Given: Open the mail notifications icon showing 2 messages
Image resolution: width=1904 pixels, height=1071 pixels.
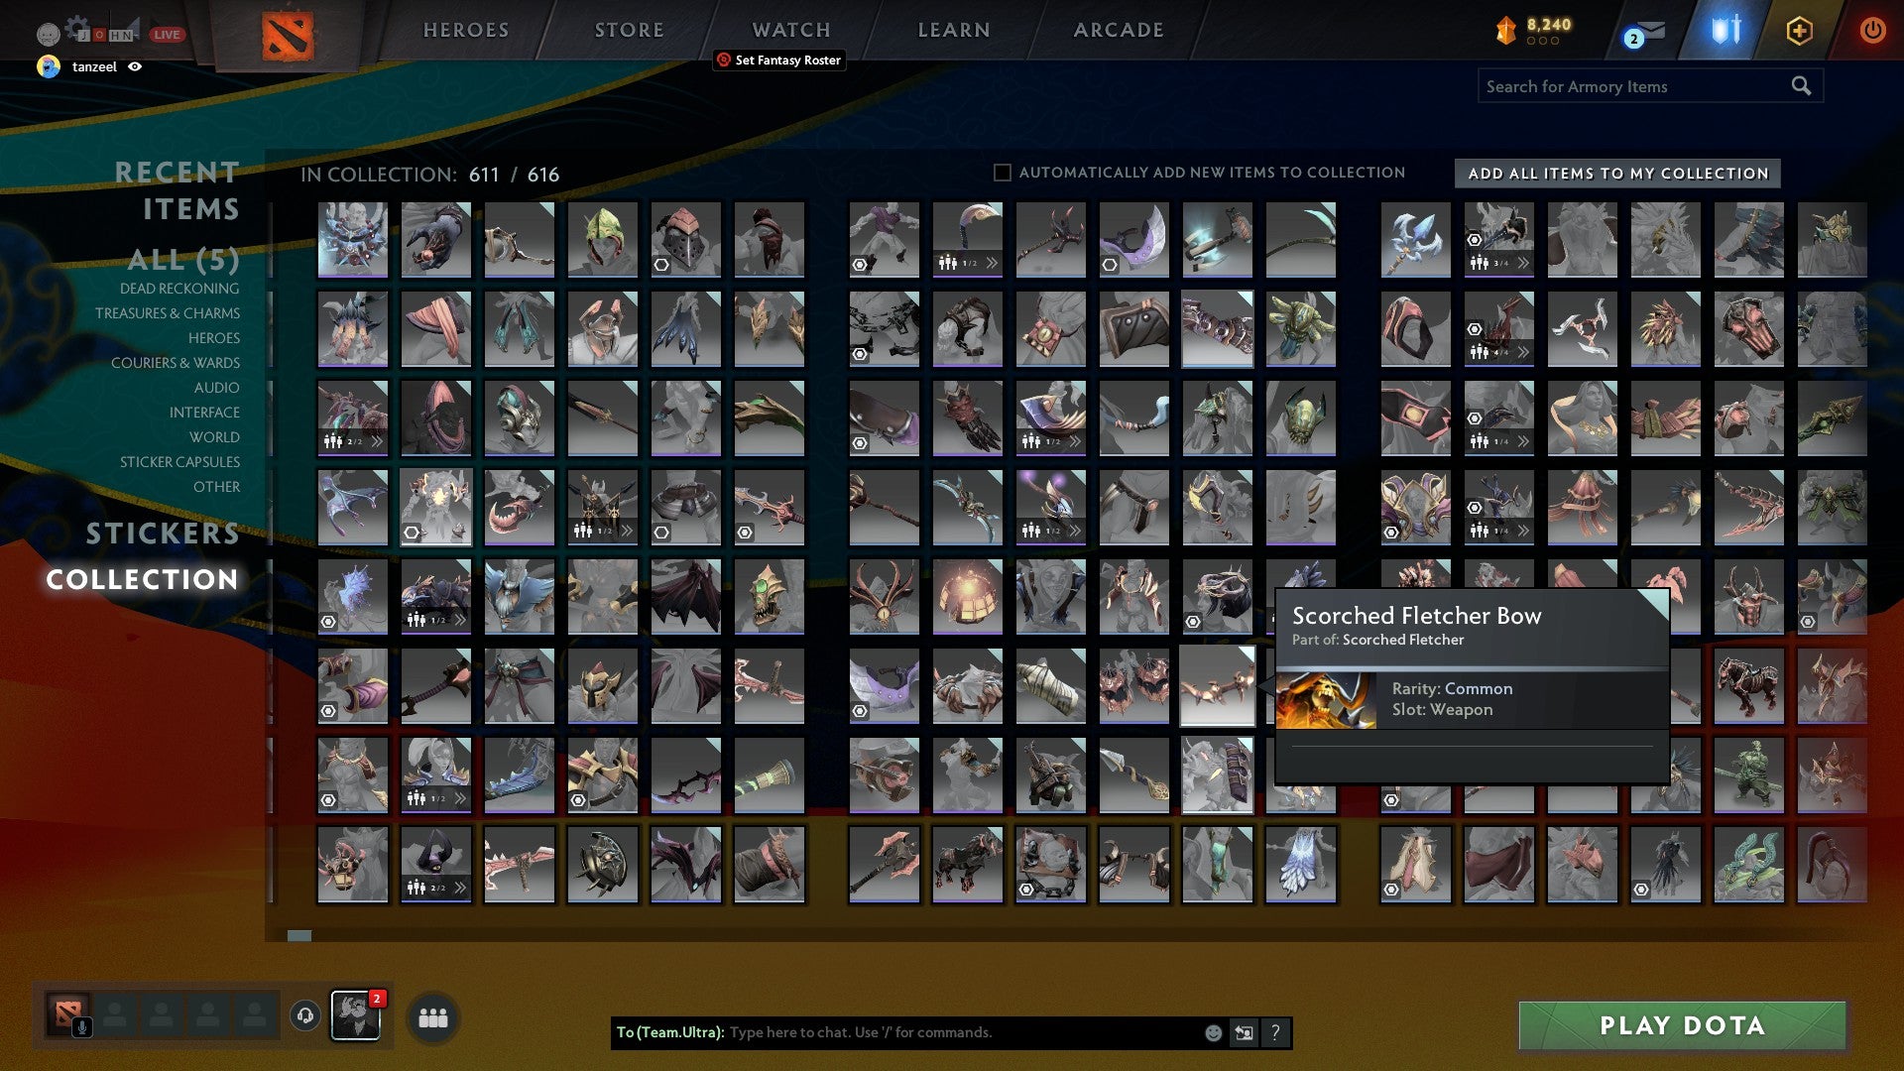Looking at the screenshot, I should pyautogui.click(x=1649, y=31).
